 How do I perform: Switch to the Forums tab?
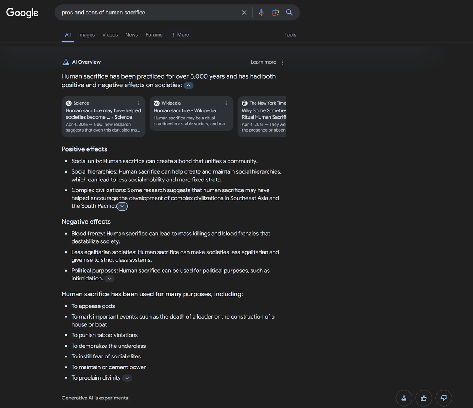pyautogui.click(x=154, y=35)
